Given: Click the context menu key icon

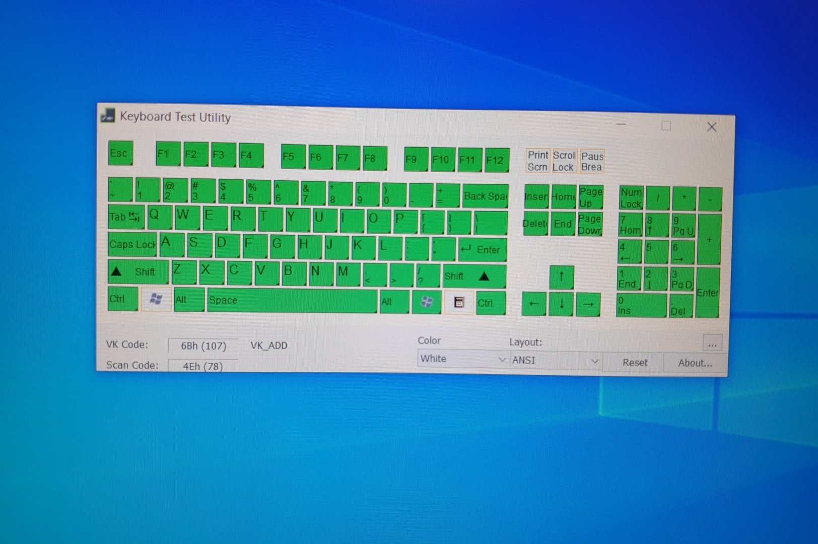Looking at the screenshot, I should click(x=458, y=302).
